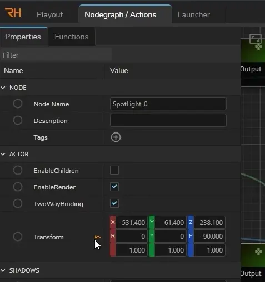The height and width of the screenshot is (282, 265).
Task: Click the Tags property label
Action: pyautogui.click(x=41, y=137)
